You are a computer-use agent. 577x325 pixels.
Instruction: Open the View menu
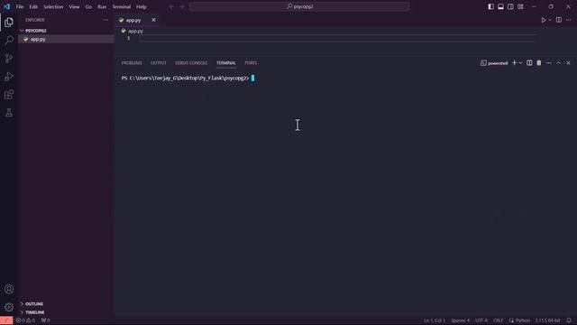(x=74, y=6)
